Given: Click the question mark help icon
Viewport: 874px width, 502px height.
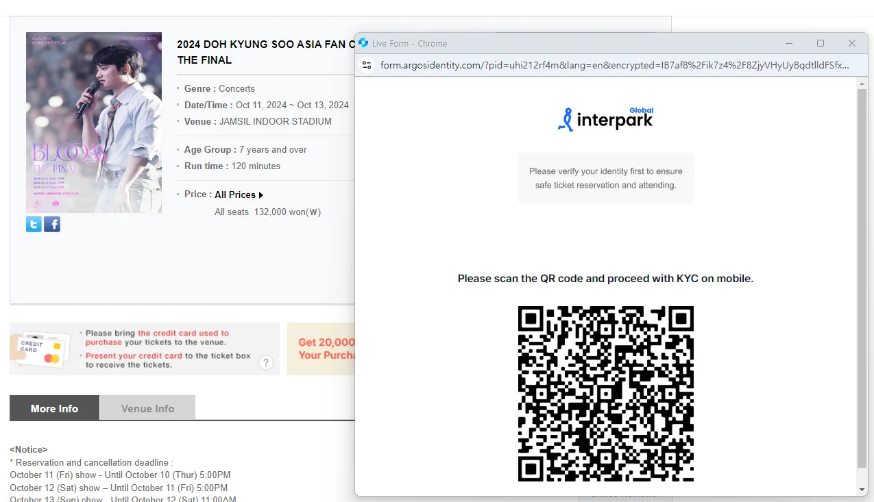Looking at the screenshot, I should tap(266, 362).
